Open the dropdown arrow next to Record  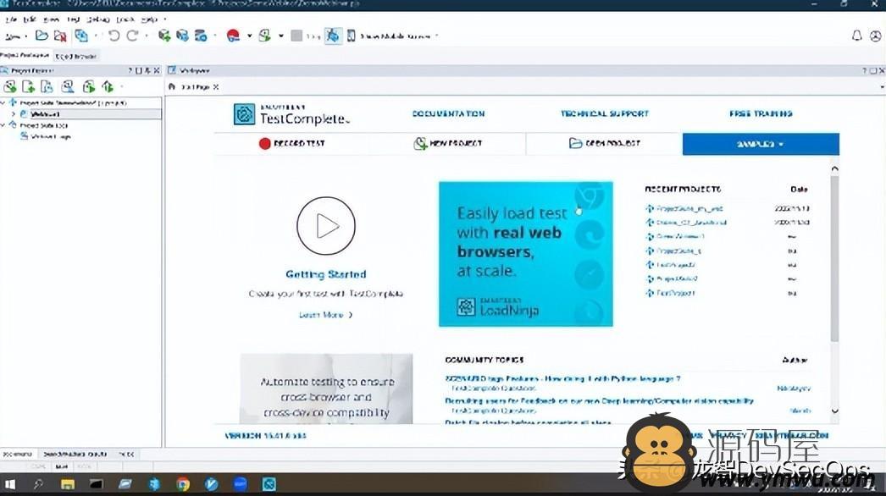[249, 36]
